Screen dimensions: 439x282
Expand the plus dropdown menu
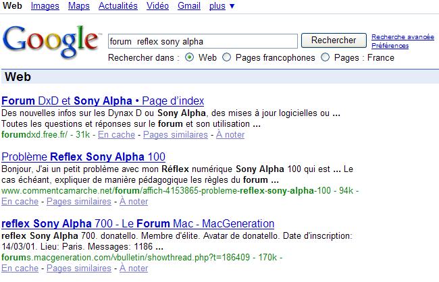[x=222, y=6]
